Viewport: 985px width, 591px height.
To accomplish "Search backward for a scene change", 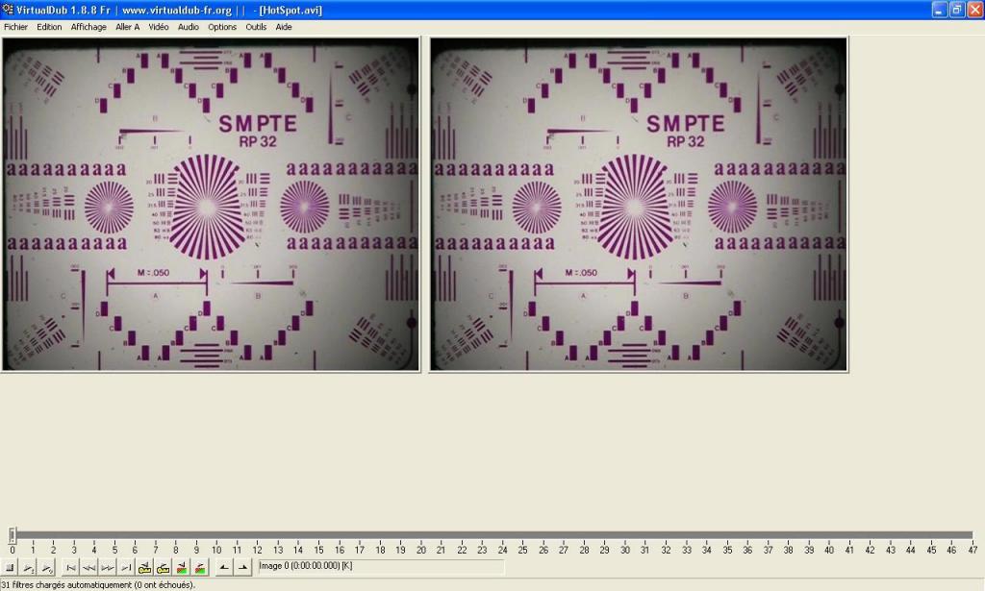I will click(x=182, y=568).
